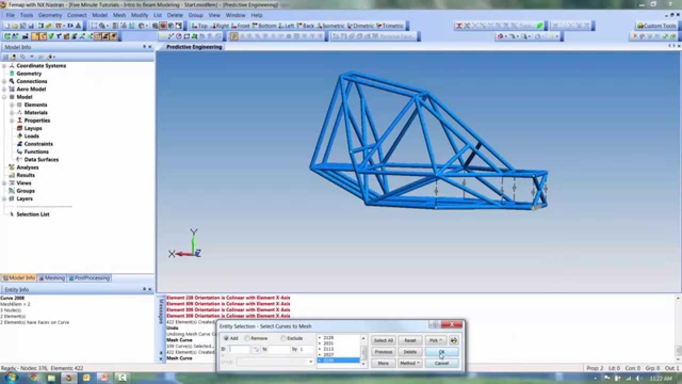
Task: Select the Add radio button
Action: 226,338
